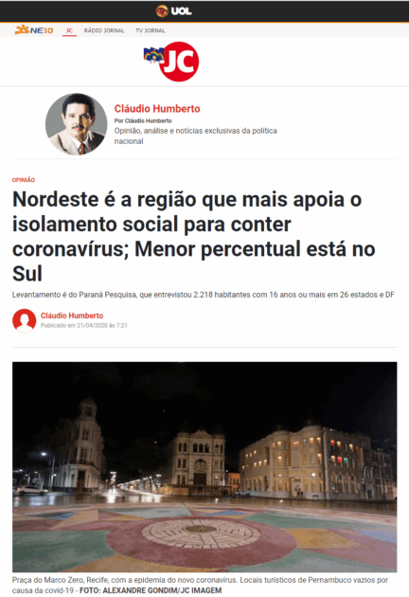
Task: Click the 'FOTO: ALEXANDRE GONDIM/JC IMAGEM' credit
Action: click(151, 590)
